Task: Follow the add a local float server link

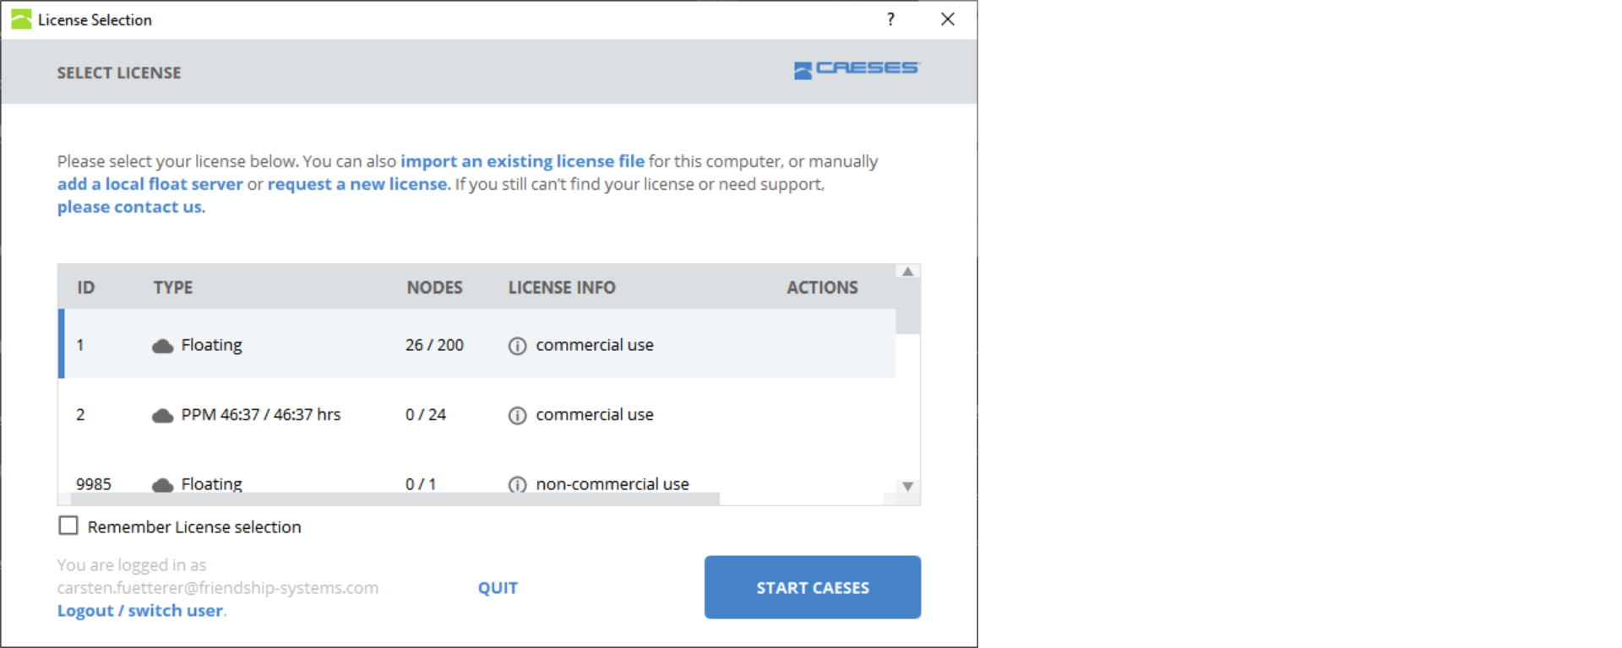Action: (150, 184)
